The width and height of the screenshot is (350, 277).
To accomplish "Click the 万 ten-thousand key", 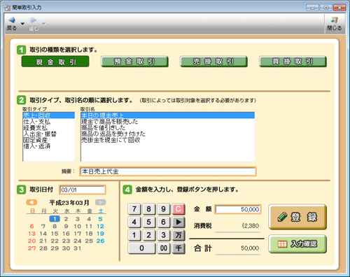I will pyautogui.click(x=178, y=235).
